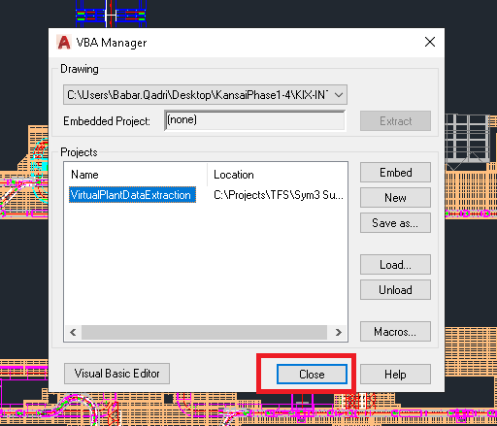Screen dimensions: 497x426
Task: Click the right arrow of horizontal scrollbar
Action: tap(338, 332)
